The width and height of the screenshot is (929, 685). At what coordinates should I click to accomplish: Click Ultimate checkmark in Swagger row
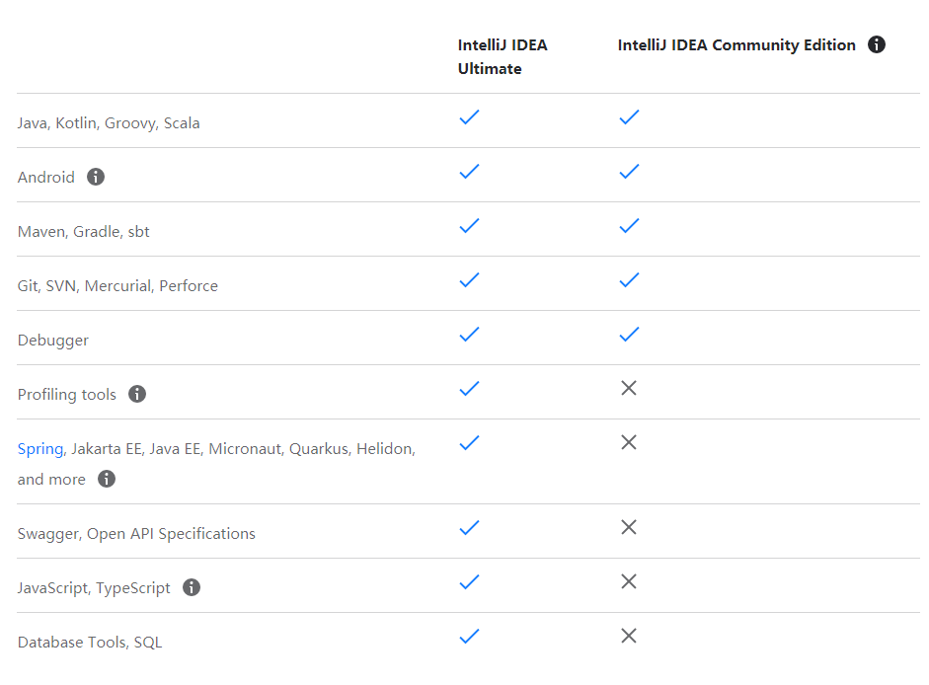[470, 527]
